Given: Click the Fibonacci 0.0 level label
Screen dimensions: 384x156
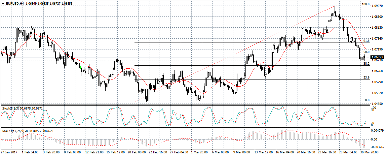Looking at the screenshot, I should (x=367, y=100).
